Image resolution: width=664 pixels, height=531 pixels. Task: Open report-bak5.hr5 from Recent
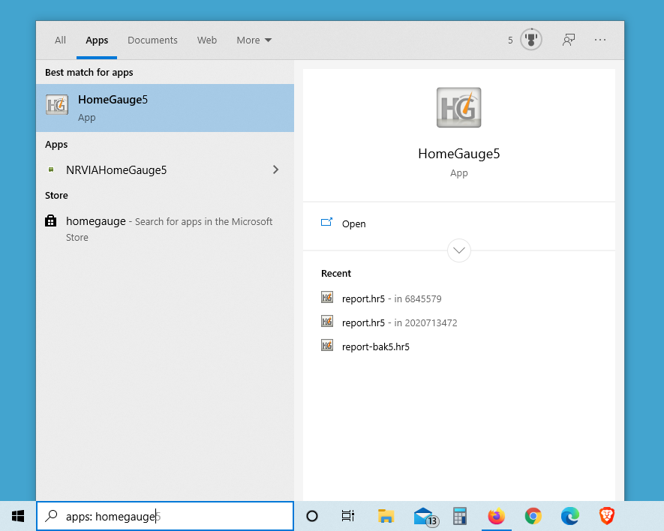point(376,346)
